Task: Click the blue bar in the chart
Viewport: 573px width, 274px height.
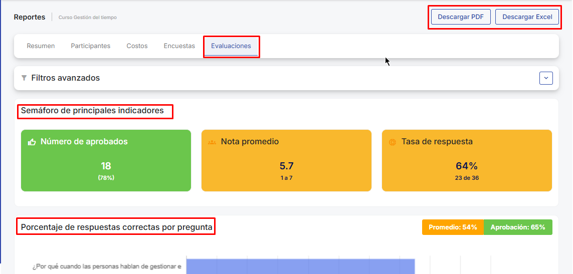Action: pyautogui.click(x=300, y=266)
